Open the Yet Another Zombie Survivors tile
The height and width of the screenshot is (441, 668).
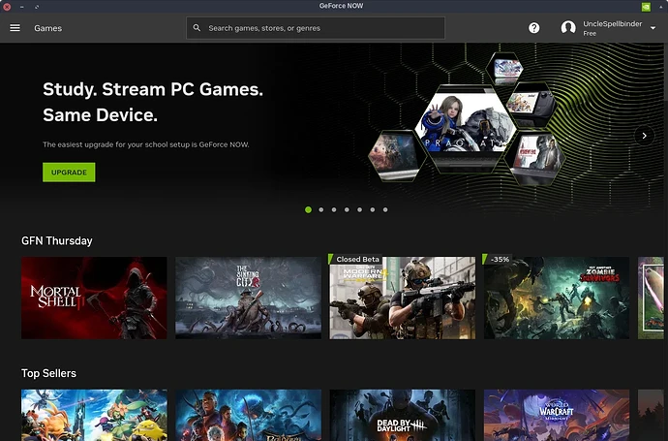pos(557,298)
